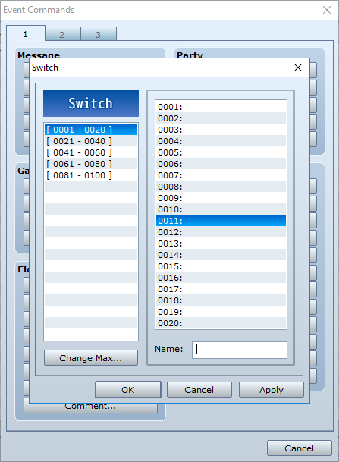Image resolution: width=339 pixels, height=462 pixels.
Task: Select switch 0018 in the list
Action: 221,300
